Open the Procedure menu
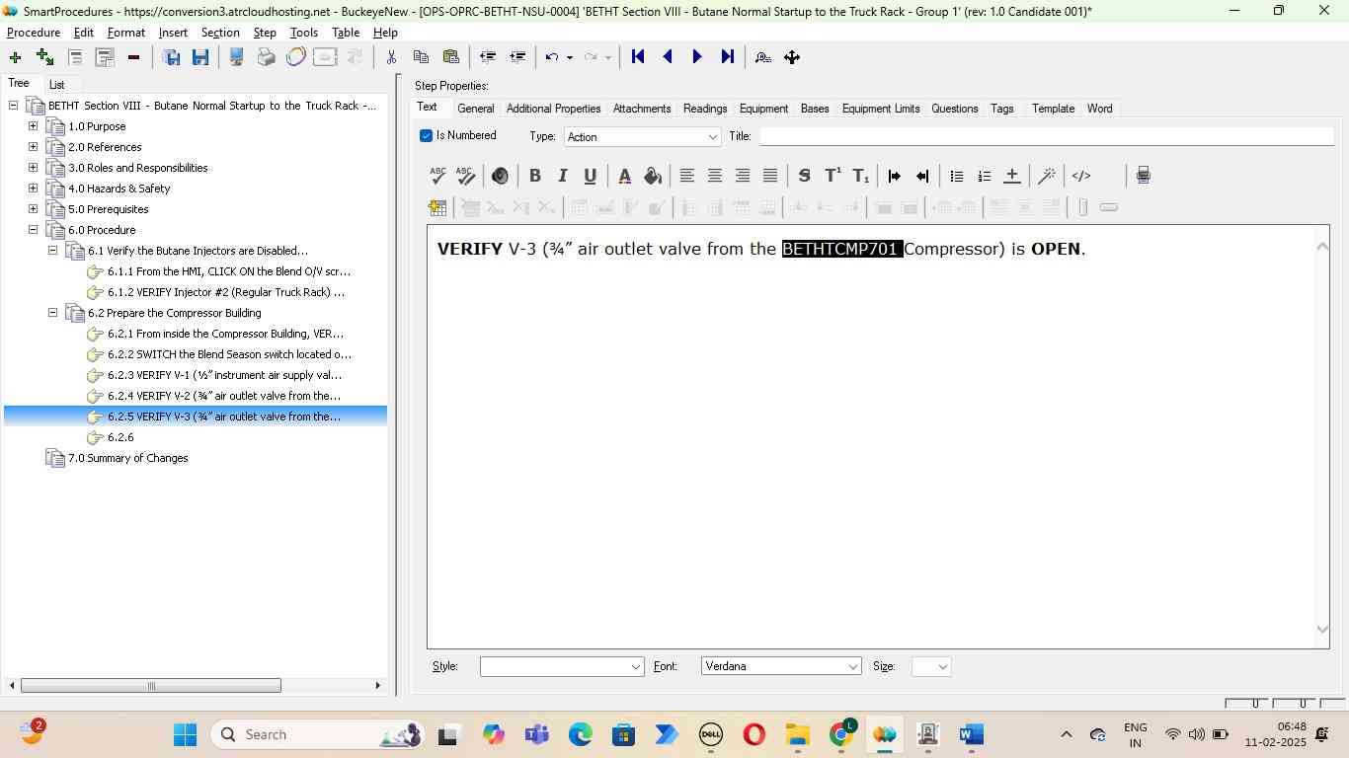Viewport: 1349px width, 758px height. [x=34, y=33]
